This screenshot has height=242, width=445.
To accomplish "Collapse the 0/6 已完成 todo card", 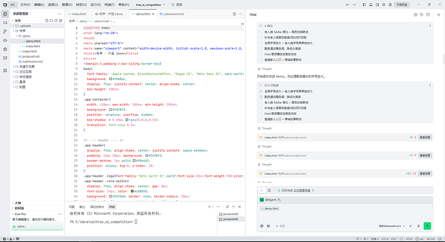I will 430,85.
